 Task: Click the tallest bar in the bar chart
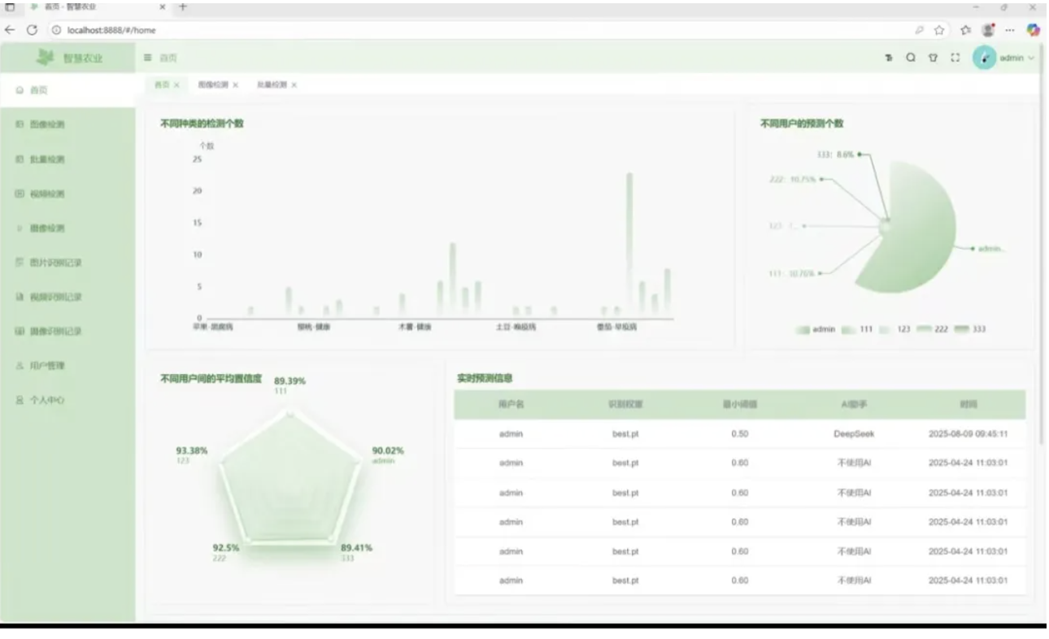click(629, 244)
